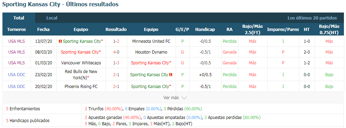Click the Handicap column header

click(x=205, y=30)
